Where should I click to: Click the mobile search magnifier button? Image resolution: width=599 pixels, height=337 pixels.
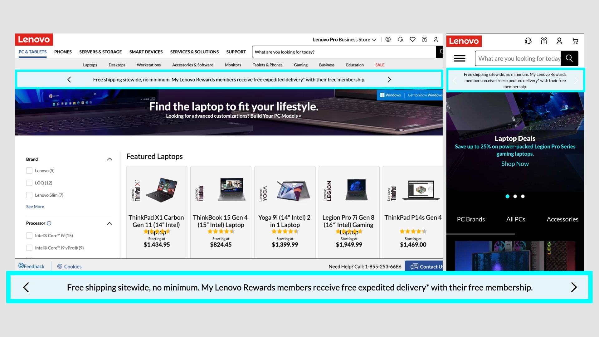coord(569,58)
